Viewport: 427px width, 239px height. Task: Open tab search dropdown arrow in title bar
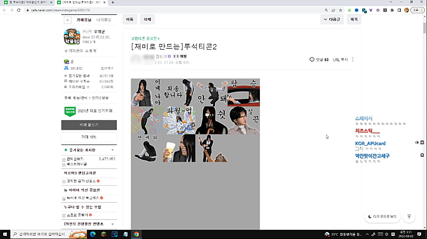pos(391,2)
